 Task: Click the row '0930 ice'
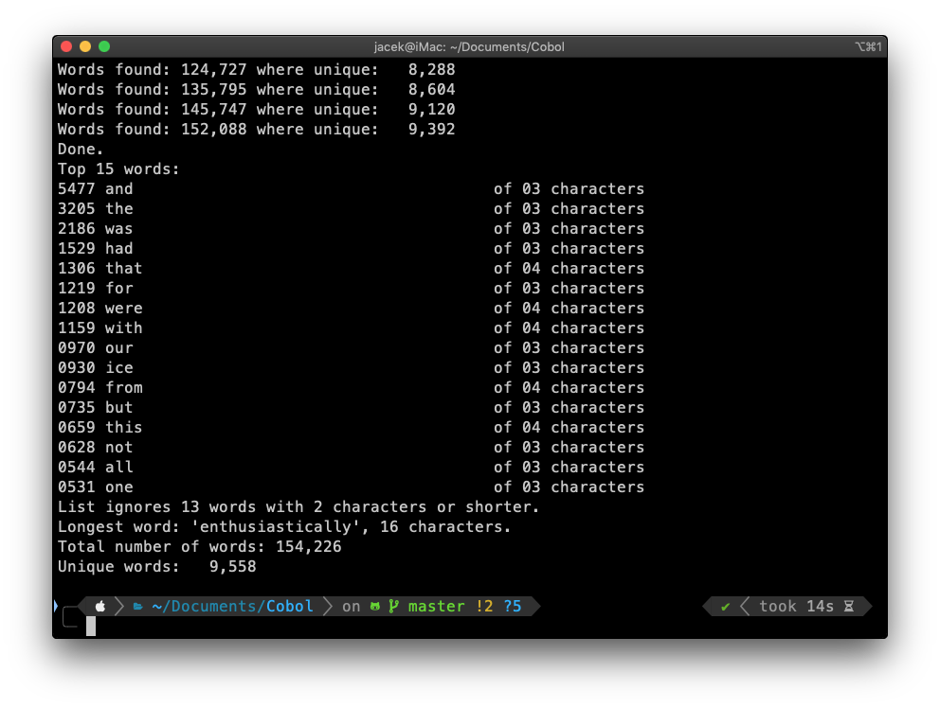[351, 367]
